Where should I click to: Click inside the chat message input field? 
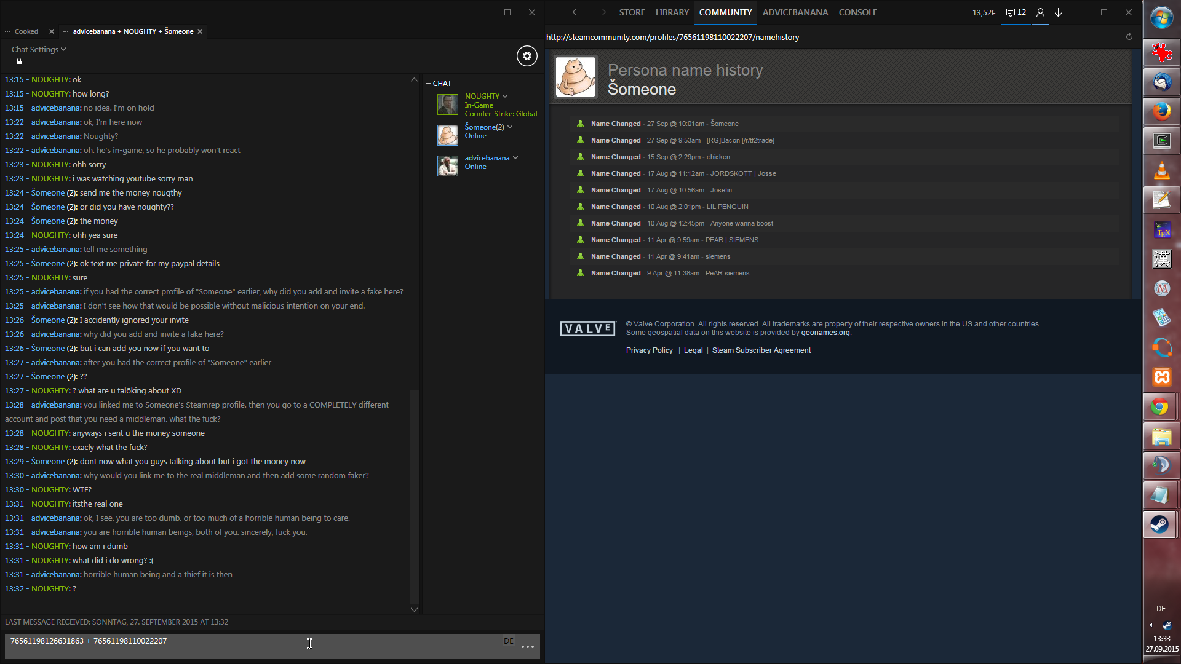[246, 646]
